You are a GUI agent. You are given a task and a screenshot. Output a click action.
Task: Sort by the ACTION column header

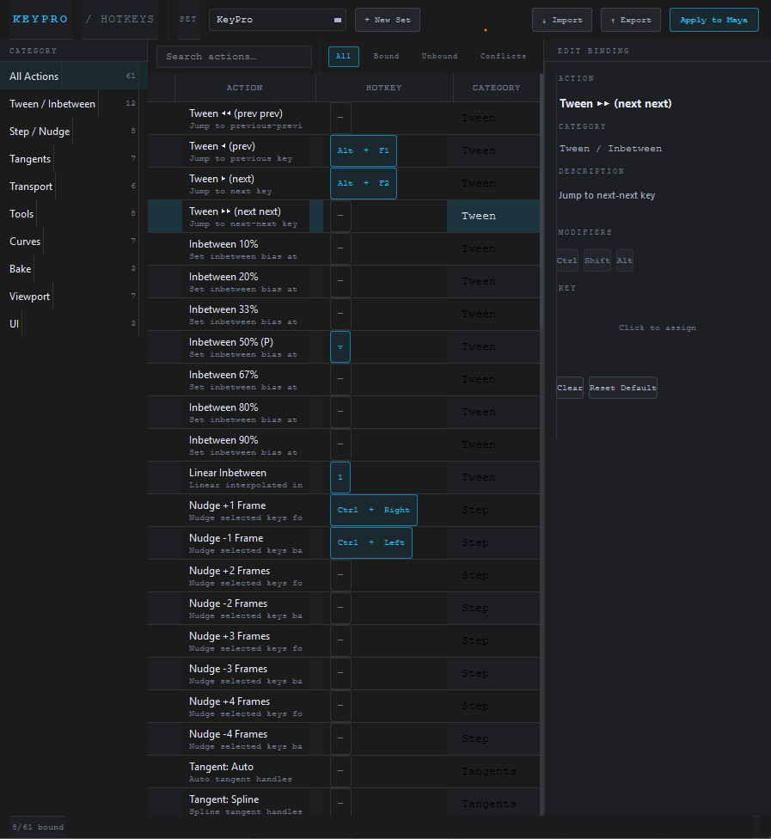(x=244, y=88)
